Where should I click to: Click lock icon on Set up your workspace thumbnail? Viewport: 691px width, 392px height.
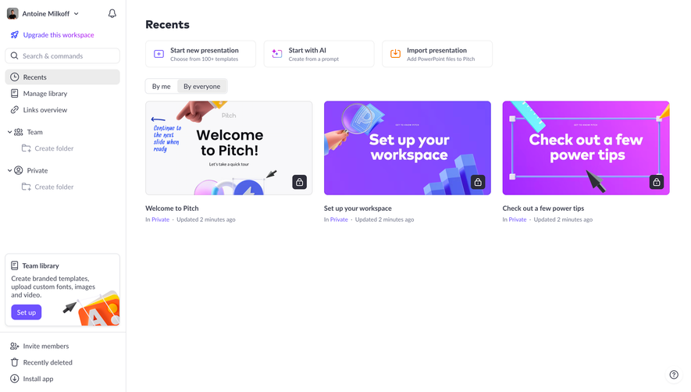coord(478,182)
